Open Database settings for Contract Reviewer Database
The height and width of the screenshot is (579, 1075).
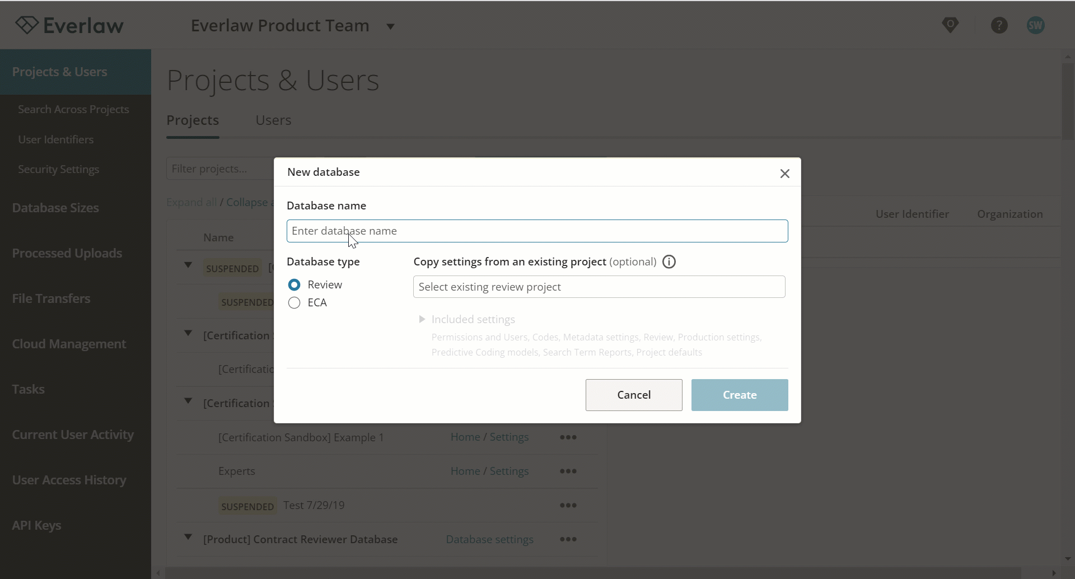coord(489,539)
